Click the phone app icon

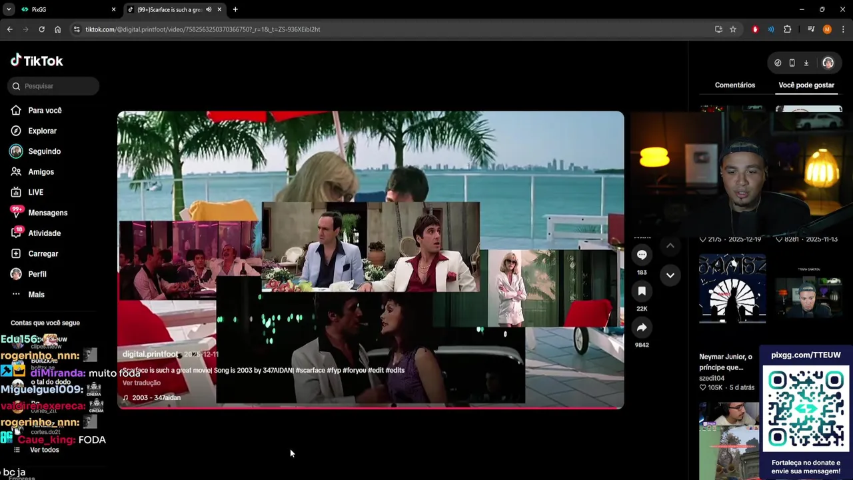[792, 63]
